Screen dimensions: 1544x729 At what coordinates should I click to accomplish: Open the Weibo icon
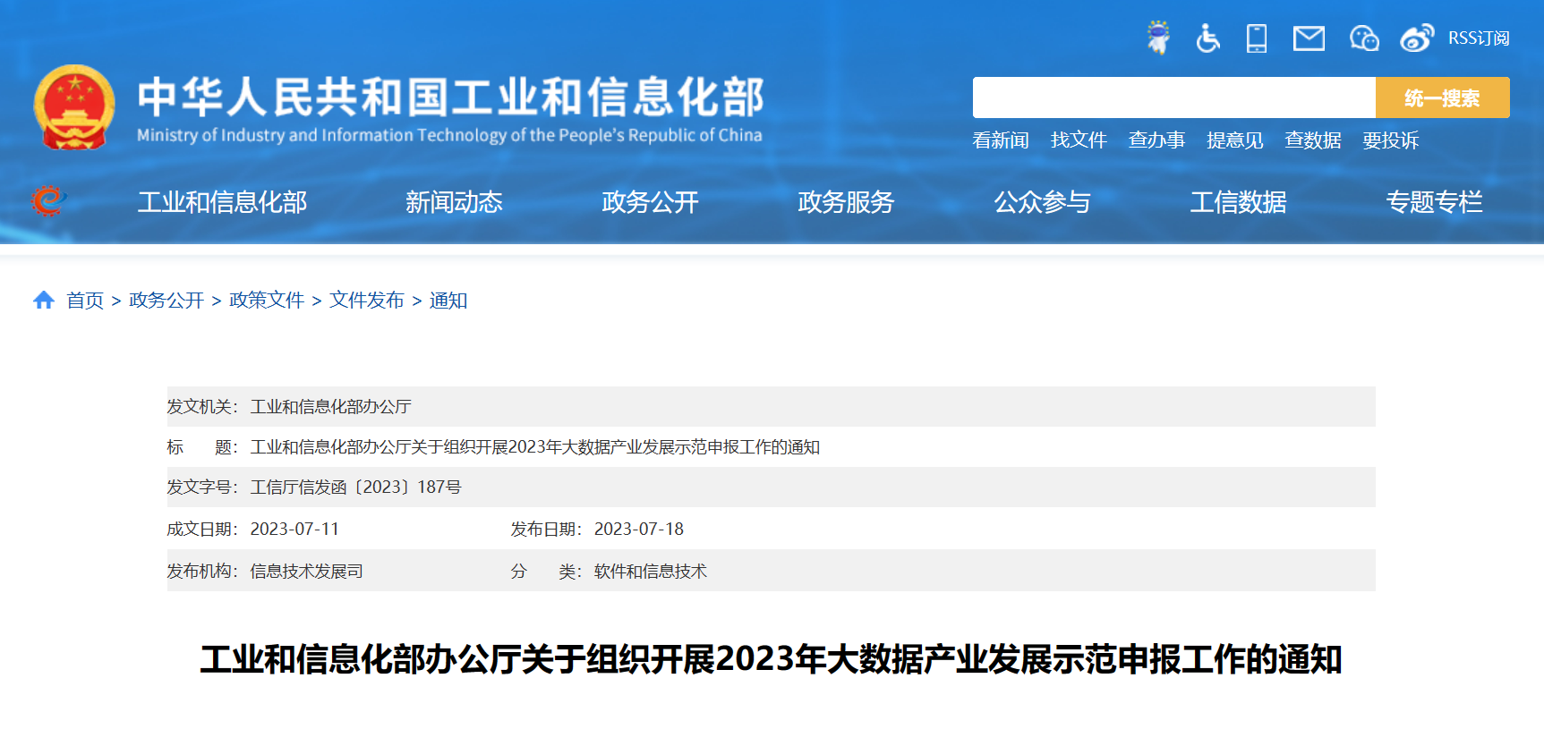(1417, 38)
